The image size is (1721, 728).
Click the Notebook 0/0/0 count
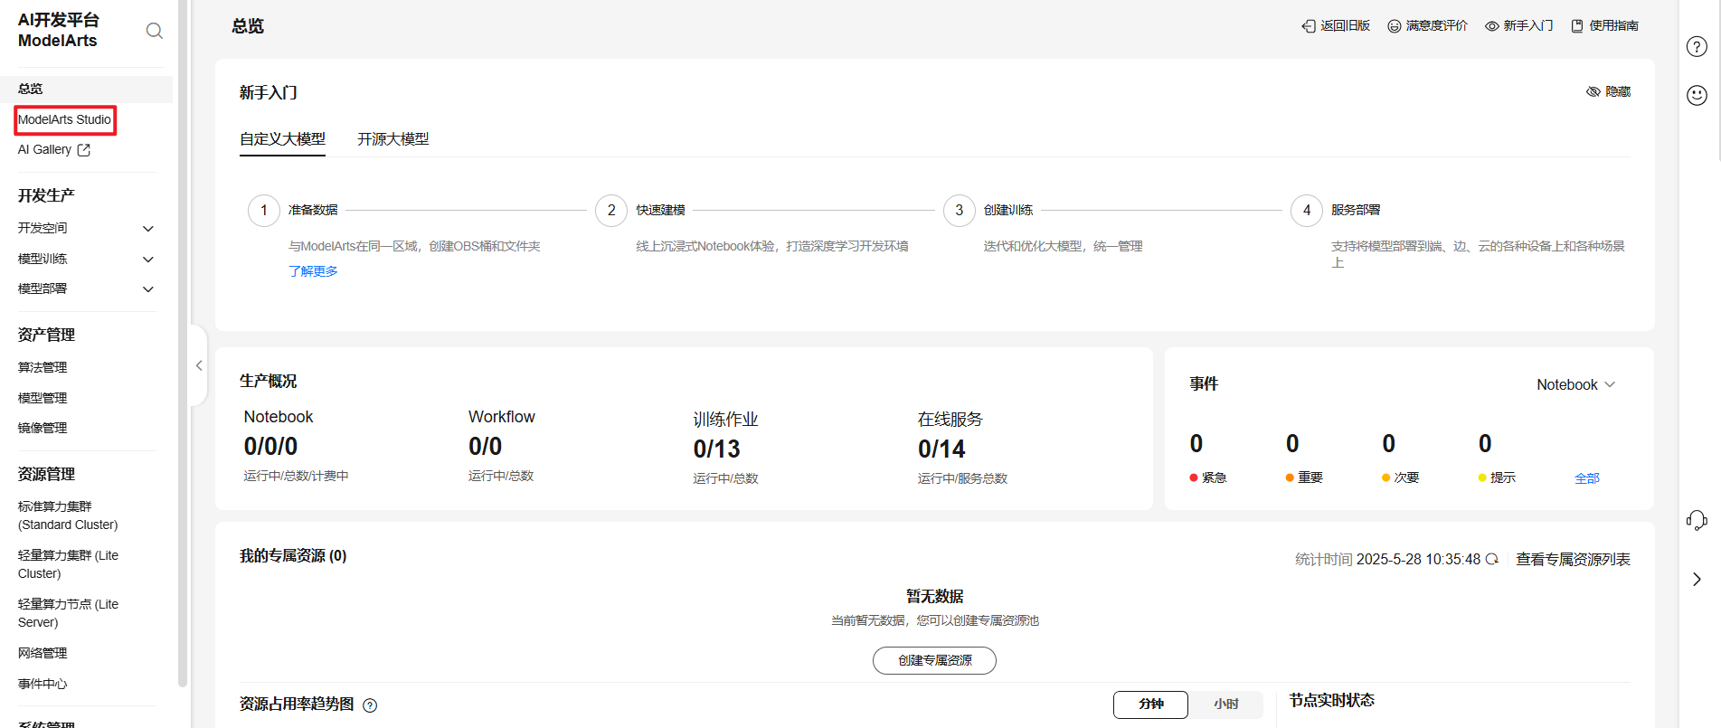[x=270, y=447]
